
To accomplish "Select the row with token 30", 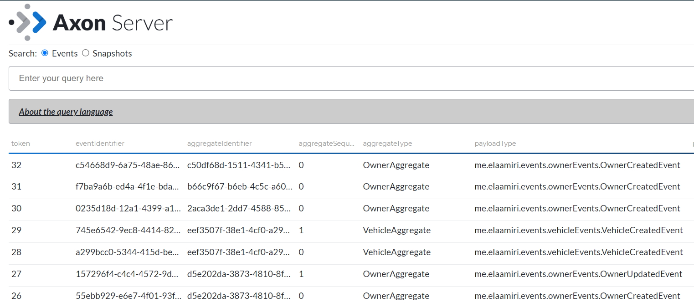I will (351, 209).
